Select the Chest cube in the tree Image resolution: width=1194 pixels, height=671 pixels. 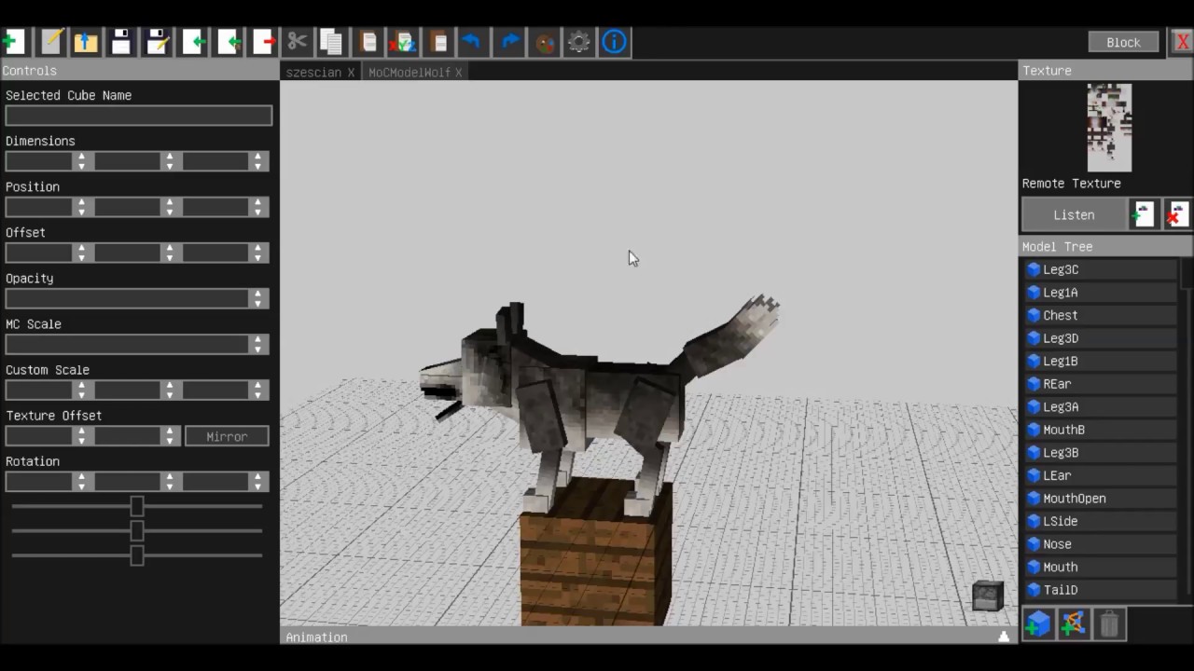click(x=1101, y=315)
